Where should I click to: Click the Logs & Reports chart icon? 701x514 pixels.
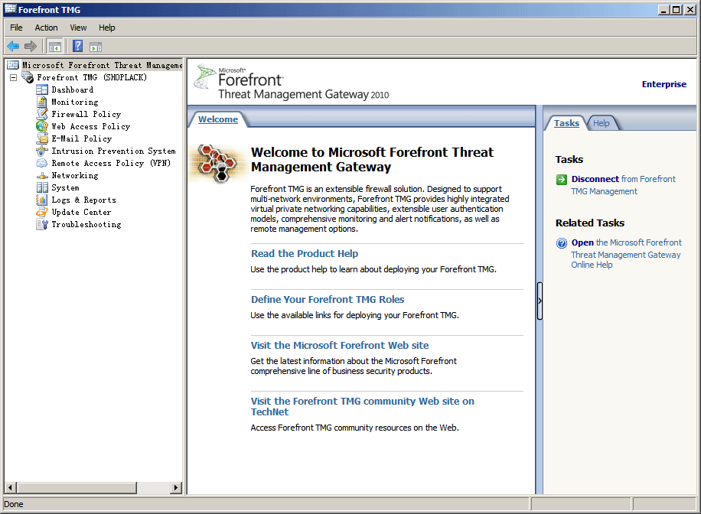42,200
